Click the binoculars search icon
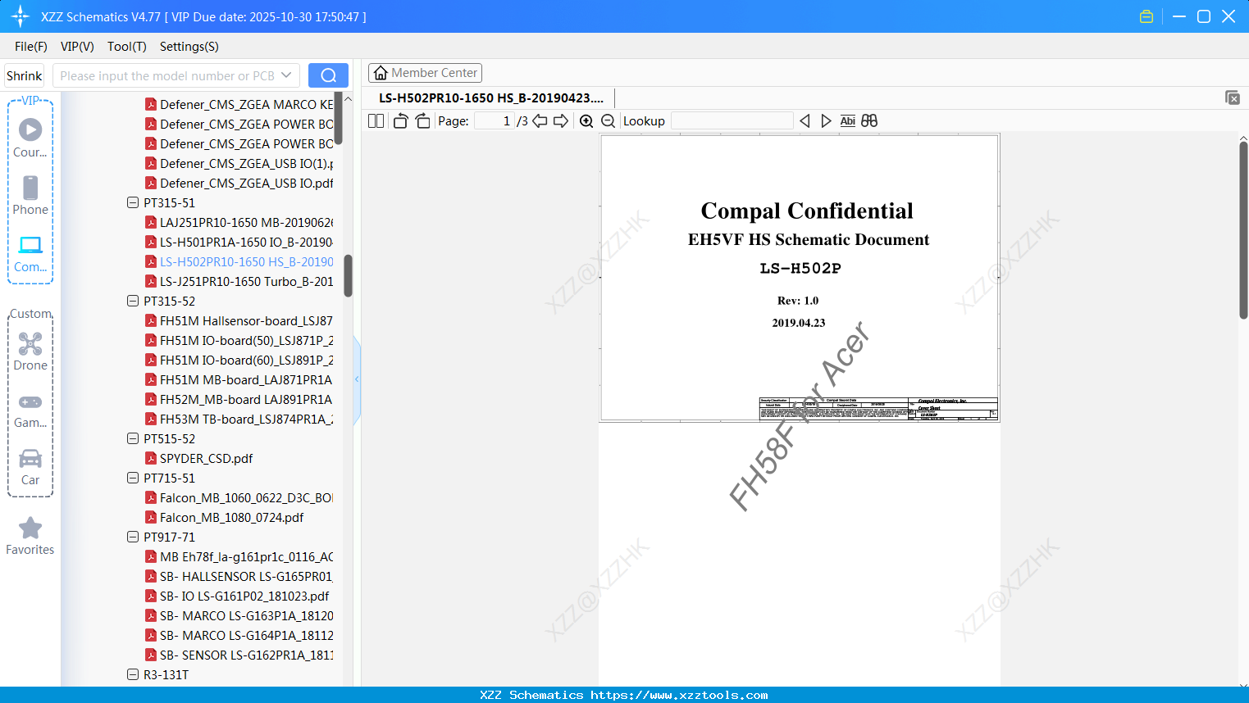The height and width of the screenshot is (703, 1249). coord(869,121)
